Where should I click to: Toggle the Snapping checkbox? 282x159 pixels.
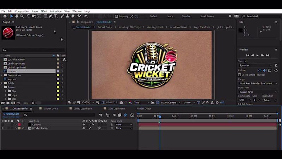click(116, 16)
